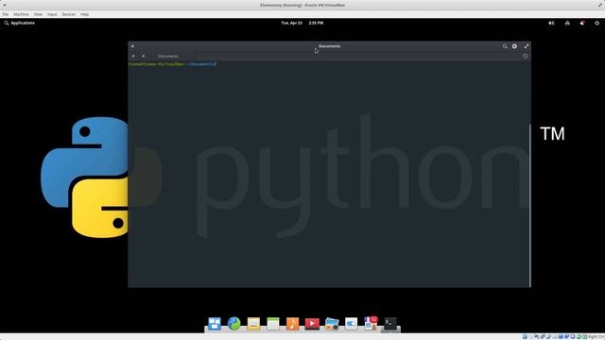
Task: Open the VirtualBox Help menu
Action: tap(84, 14)
